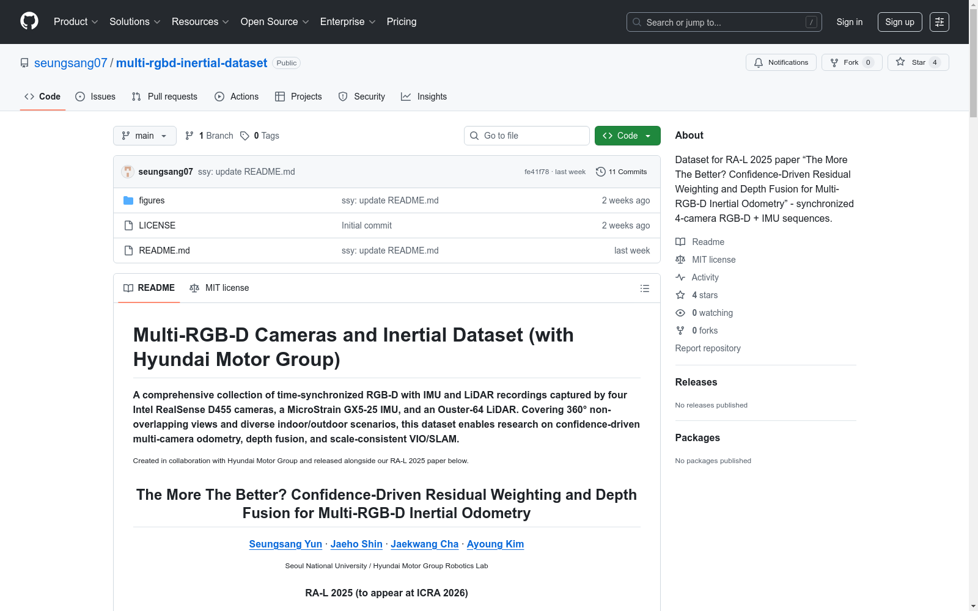Click the figures folder icon

coord(128,200)
